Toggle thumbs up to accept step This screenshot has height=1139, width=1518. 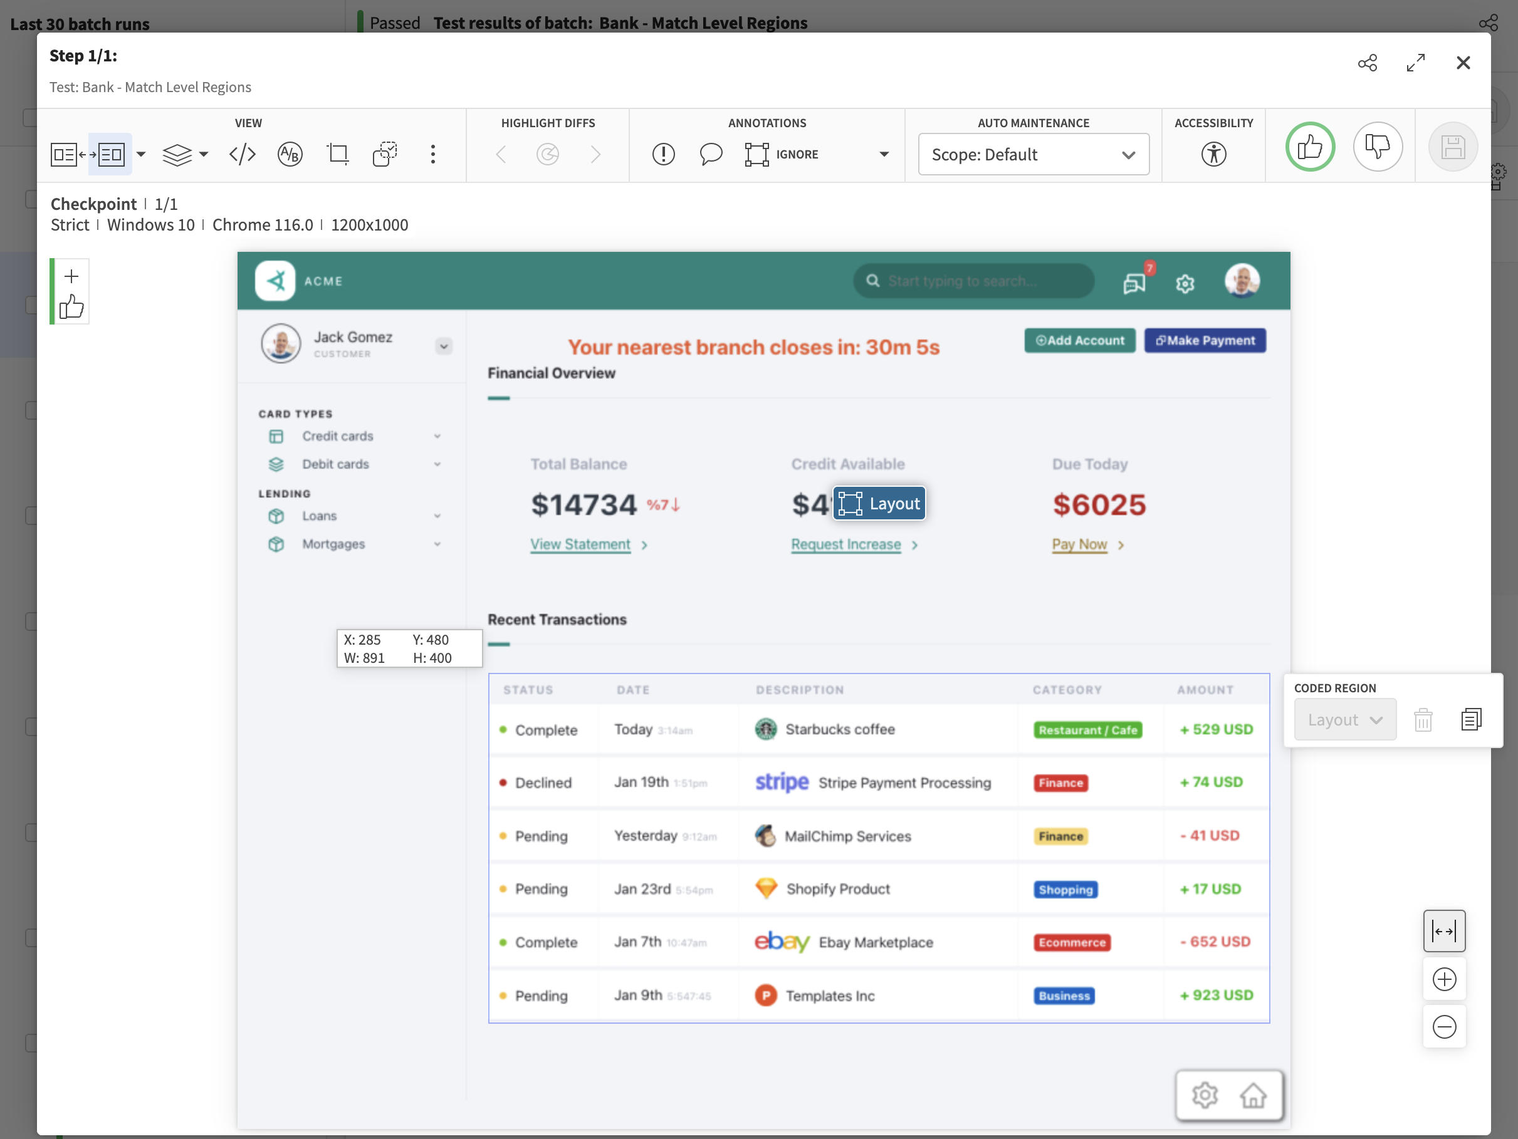click(1309, 146)
